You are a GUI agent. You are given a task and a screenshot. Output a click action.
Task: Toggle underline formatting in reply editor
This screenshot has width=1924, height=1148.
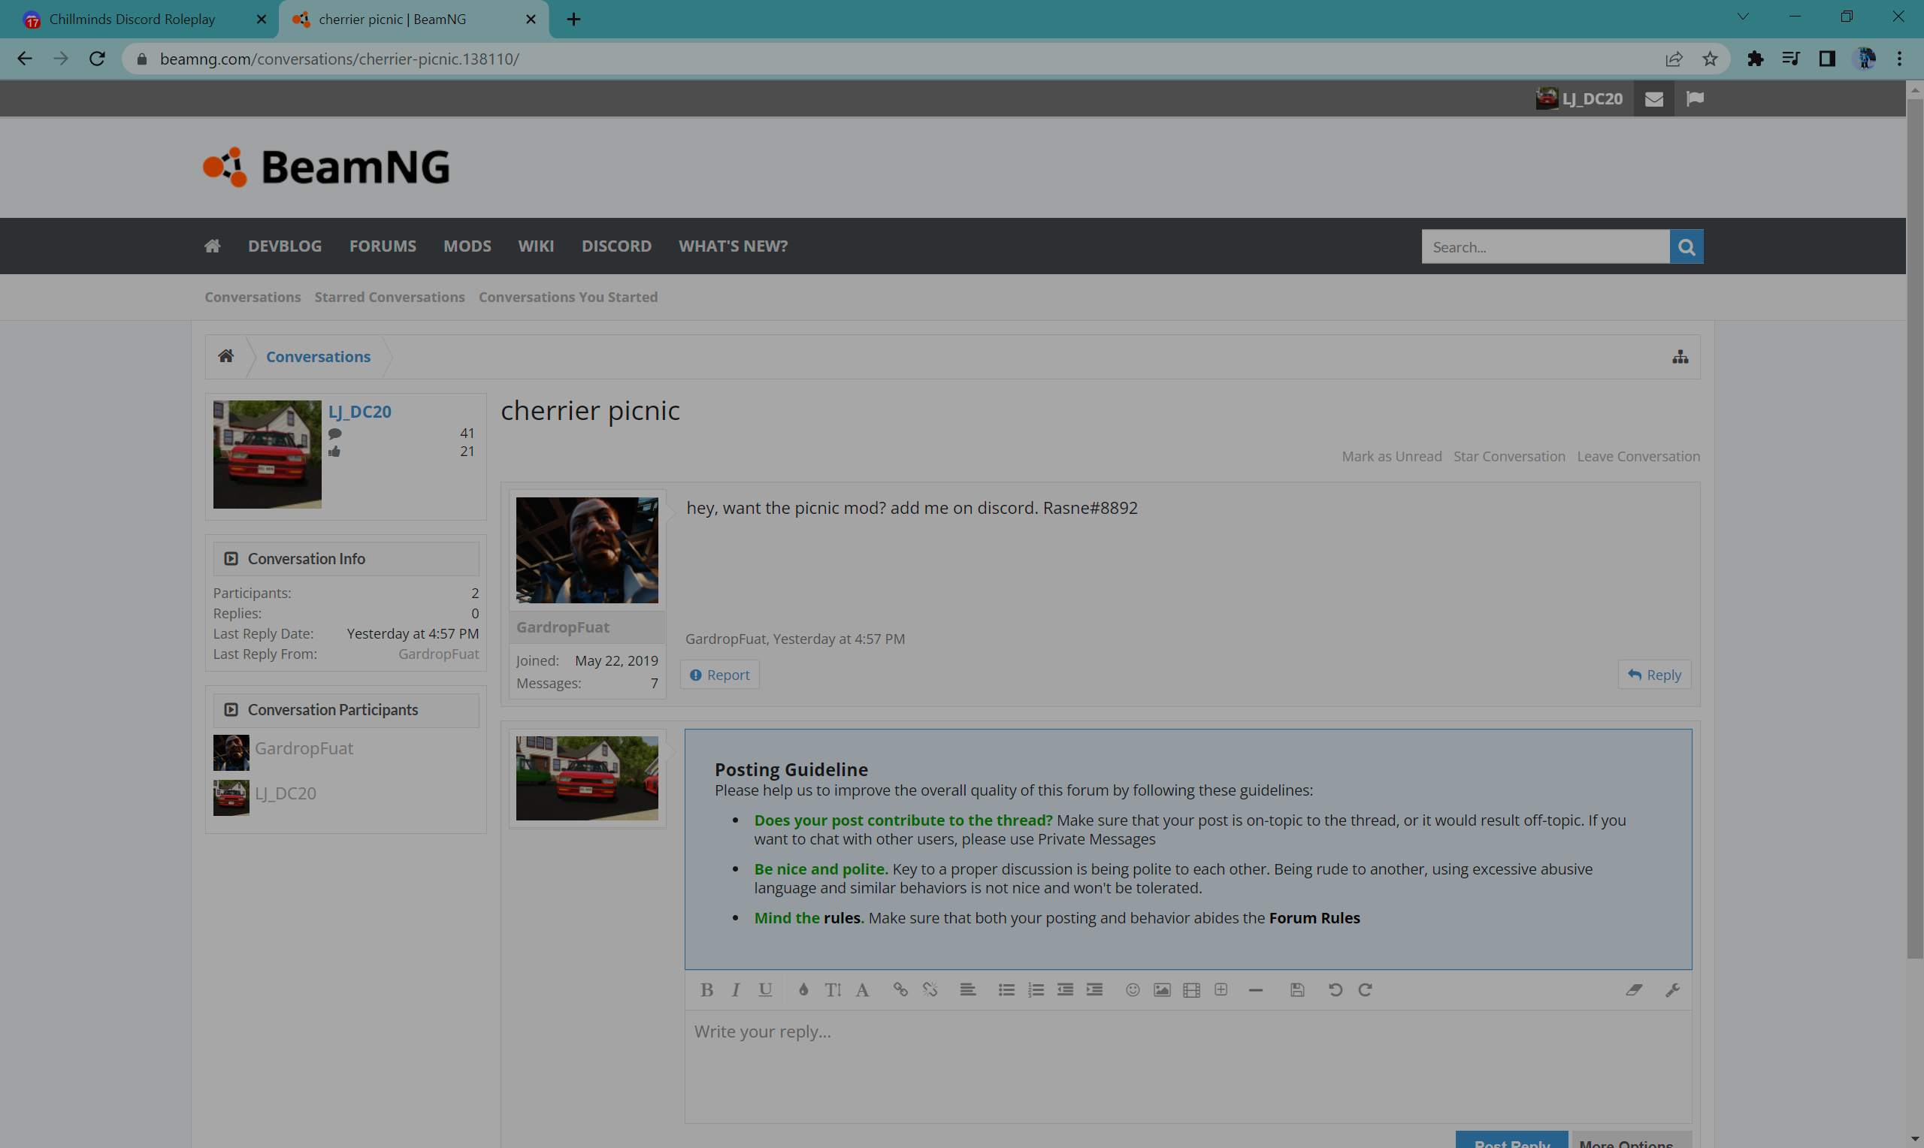(x=765, y=989)
